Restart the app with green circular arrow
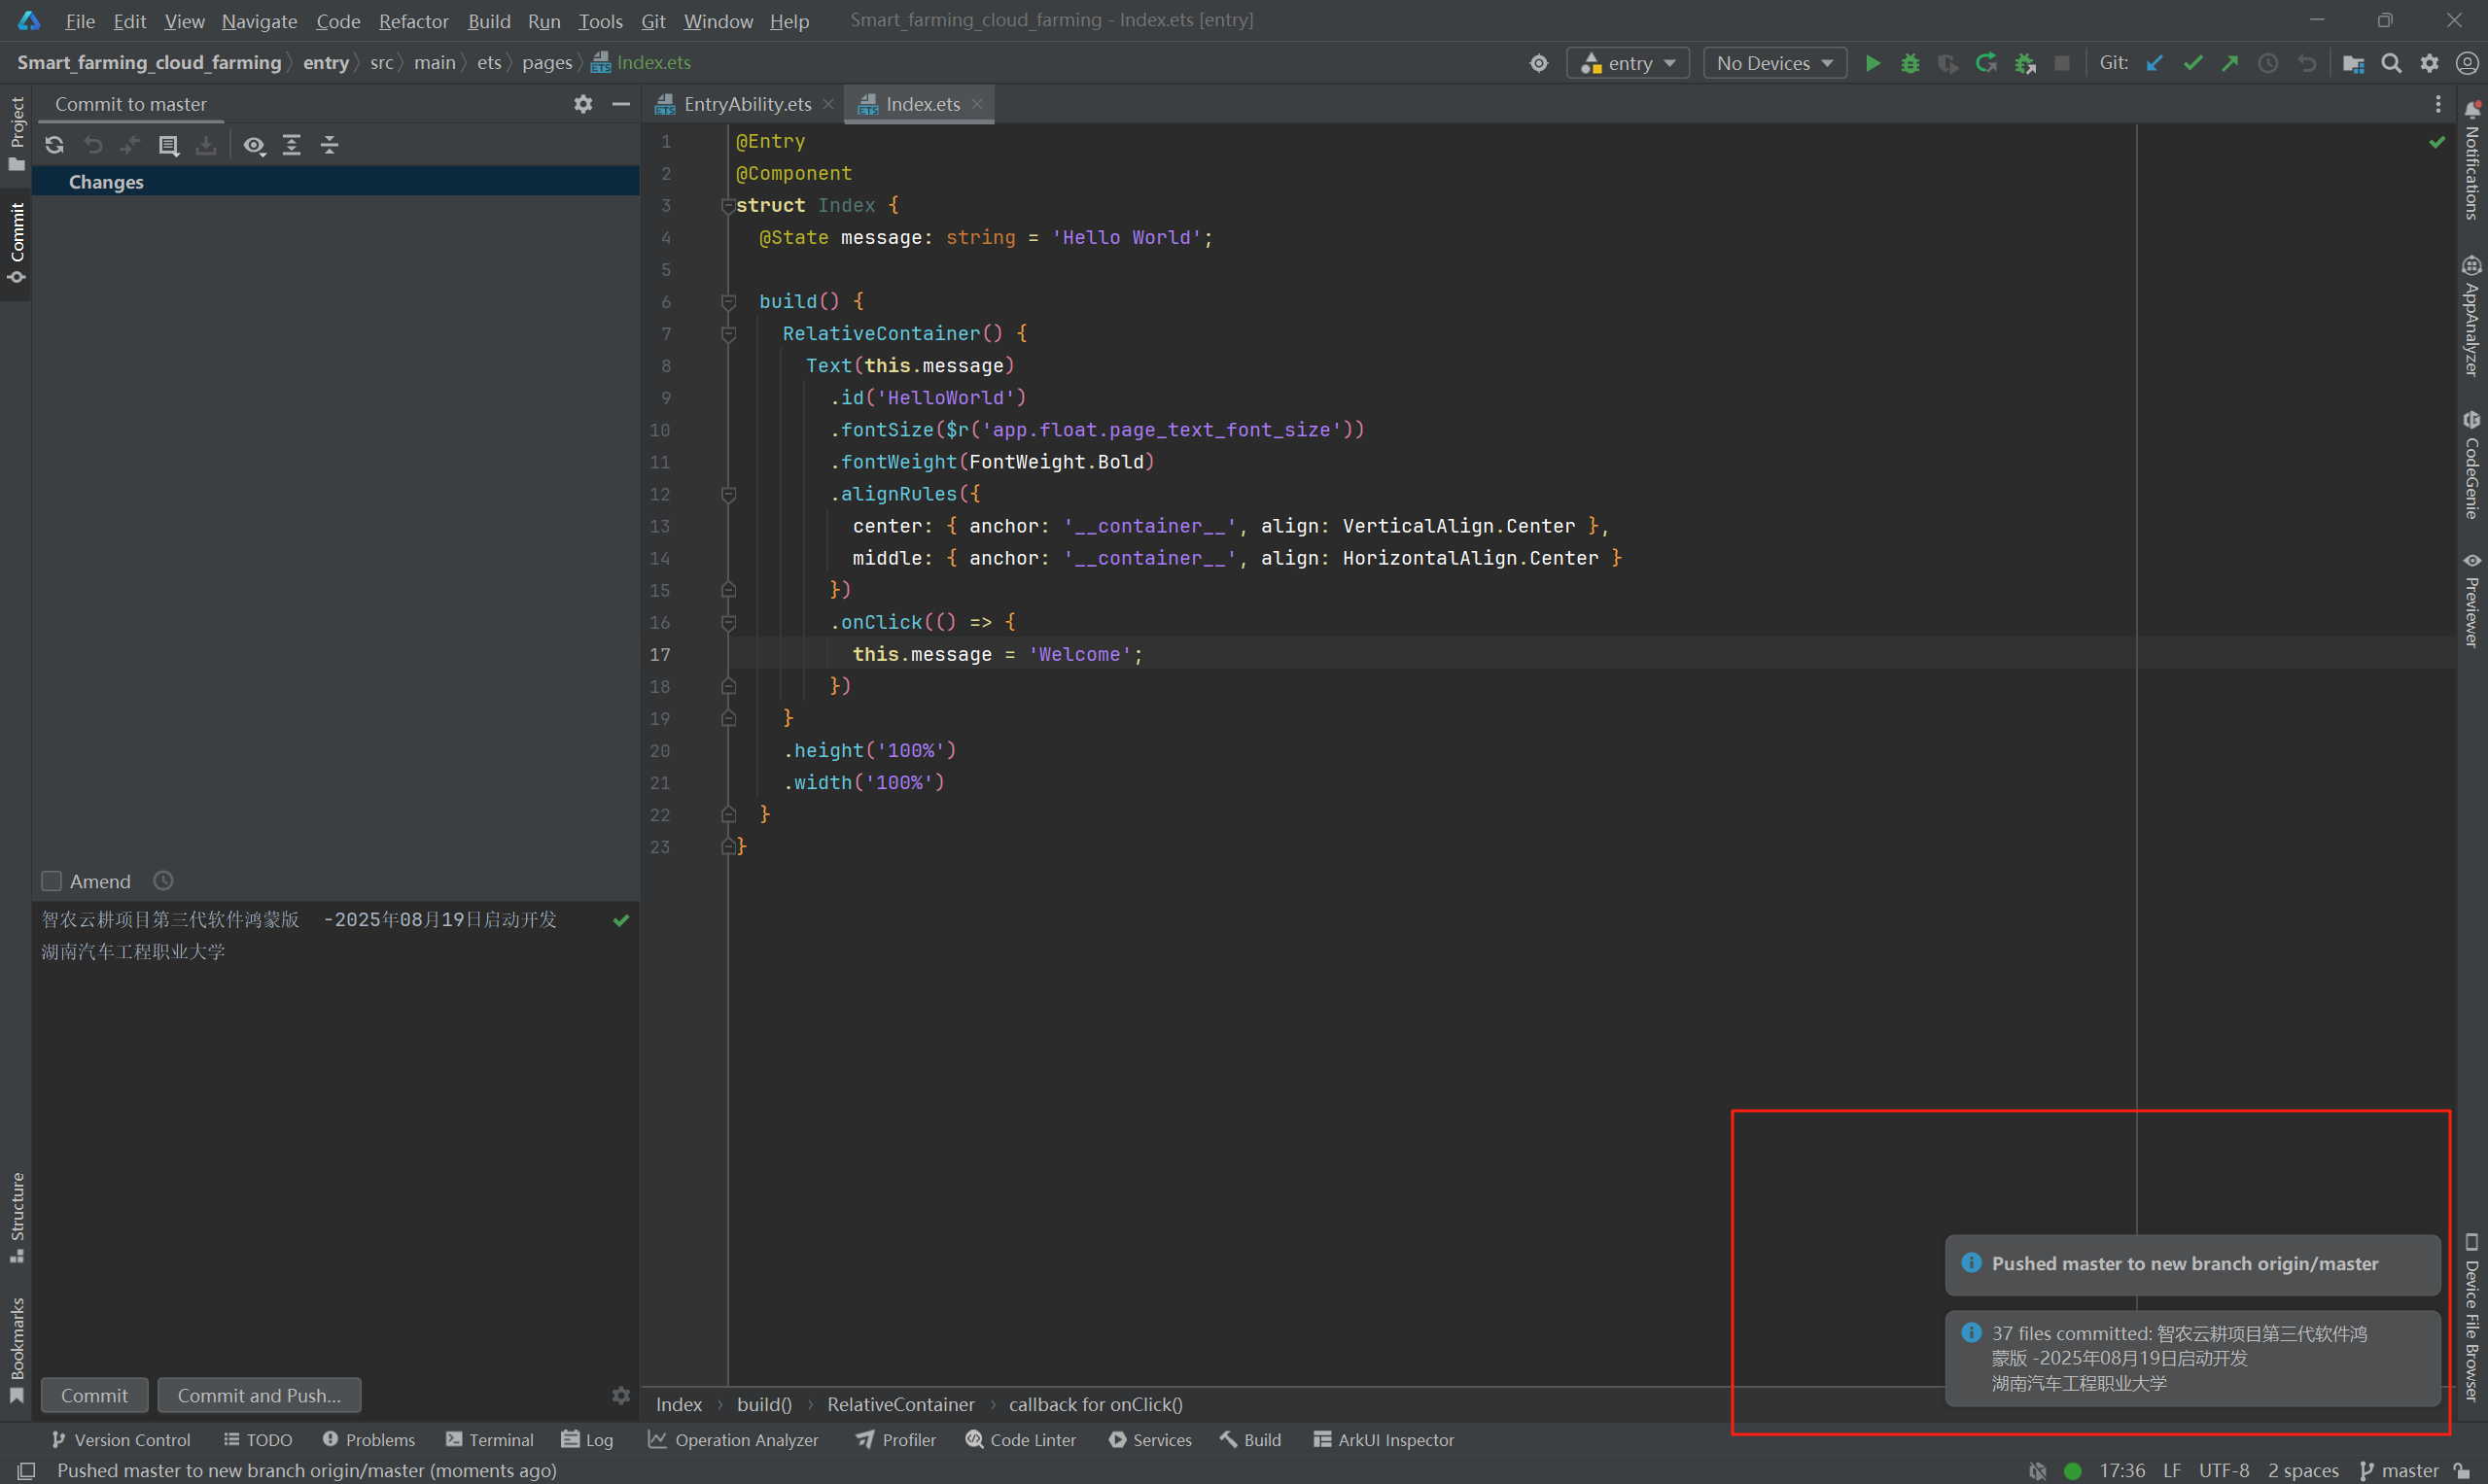This screenshot has width=2488, height=1484. coord(1985,62)
